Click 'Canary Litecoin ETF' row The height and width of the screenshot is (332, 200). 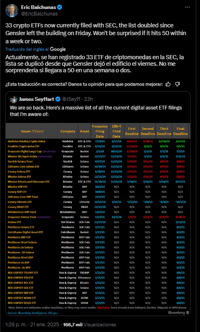click(98, 202)
